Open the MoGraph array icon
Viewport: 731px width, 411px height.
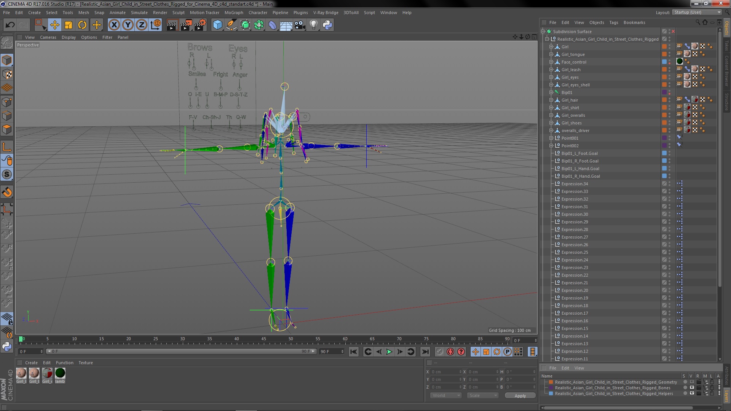[259, 25]
